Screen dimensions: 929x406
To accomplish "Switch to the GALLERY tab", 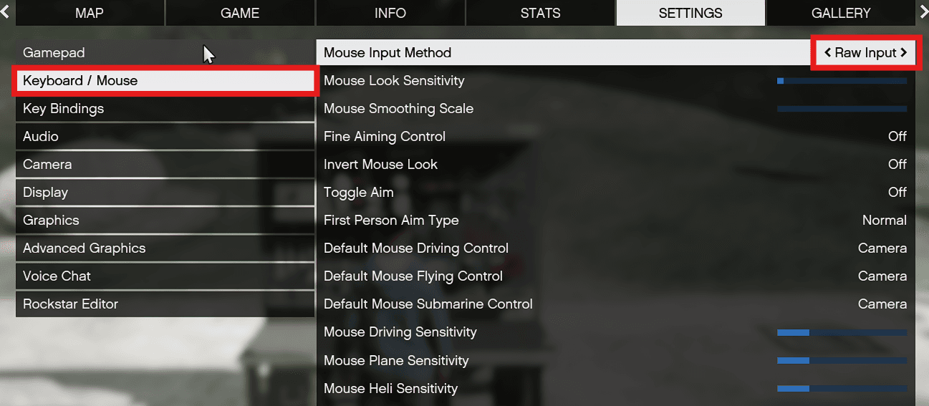I will pos(841,13).
